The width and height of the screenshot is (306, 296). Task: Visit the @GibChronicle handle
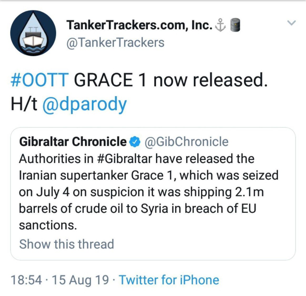coord(186,142)
